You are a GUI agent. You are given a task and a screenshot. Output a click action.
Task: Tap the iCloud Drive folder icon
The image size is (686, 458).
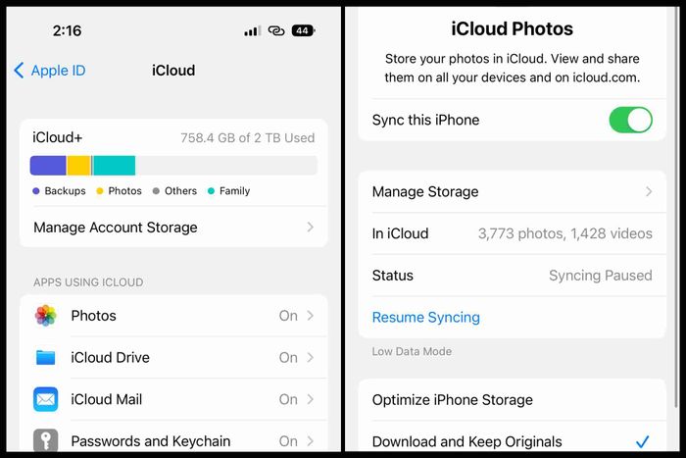point(45,358)
